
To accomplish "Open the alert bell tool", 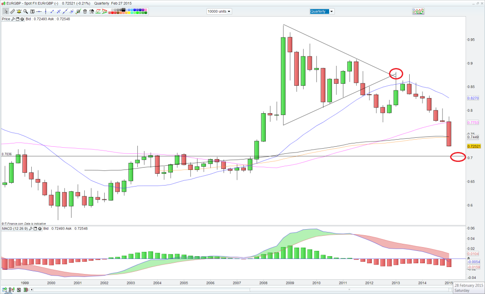I will 19,11.
